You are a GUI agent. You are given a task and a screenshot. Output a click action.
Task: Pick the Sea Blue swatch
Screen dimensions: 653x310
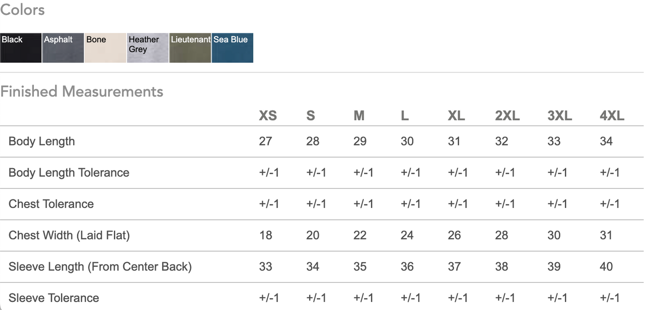tap(232, 47)
